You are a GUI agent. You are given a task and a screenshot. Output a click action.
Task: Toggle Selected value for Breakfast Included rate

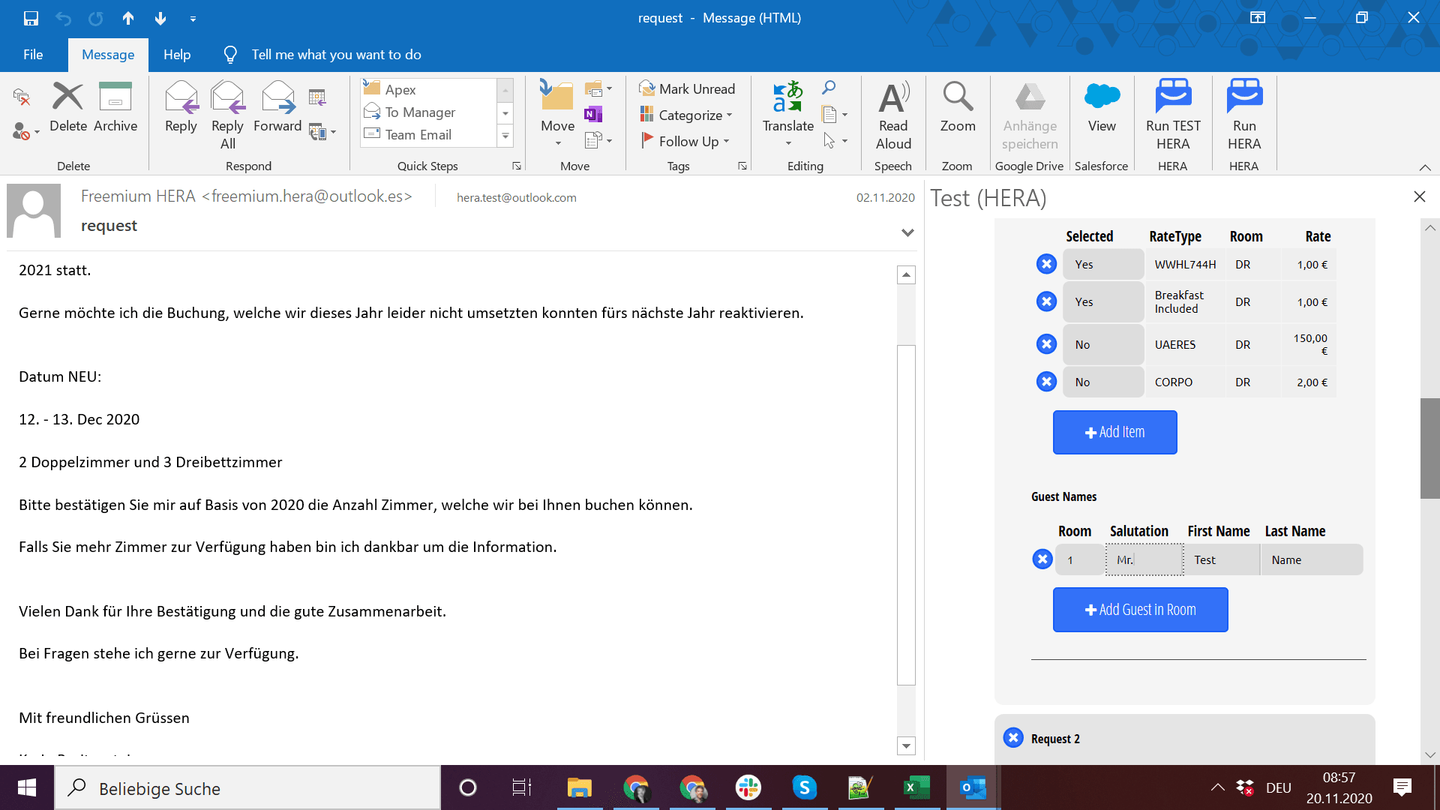[x=1102, y=302]
